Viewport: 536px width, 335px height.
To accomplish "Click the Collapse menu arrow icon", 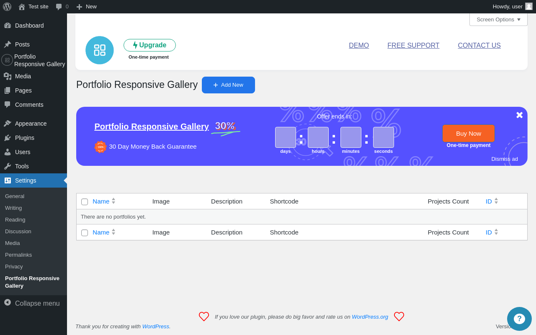I will pos(8,302).
